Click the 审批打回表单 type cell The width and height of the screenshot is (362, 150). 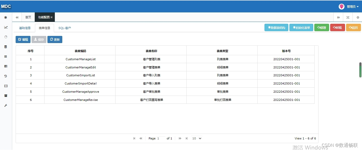pyautogui.click(x=223, y=100)
